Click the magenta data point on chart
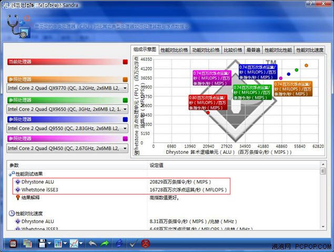Screen dimensions: 334x252 pyautogui.click(x=281, y=78)
